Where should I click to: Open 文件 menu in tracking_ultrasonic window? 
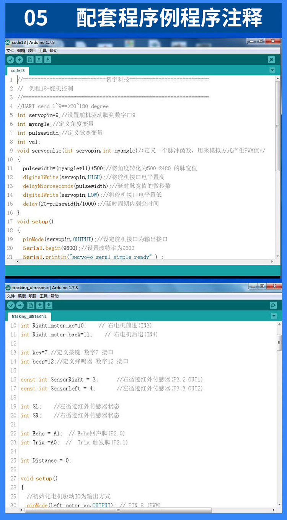click(11, 296)
